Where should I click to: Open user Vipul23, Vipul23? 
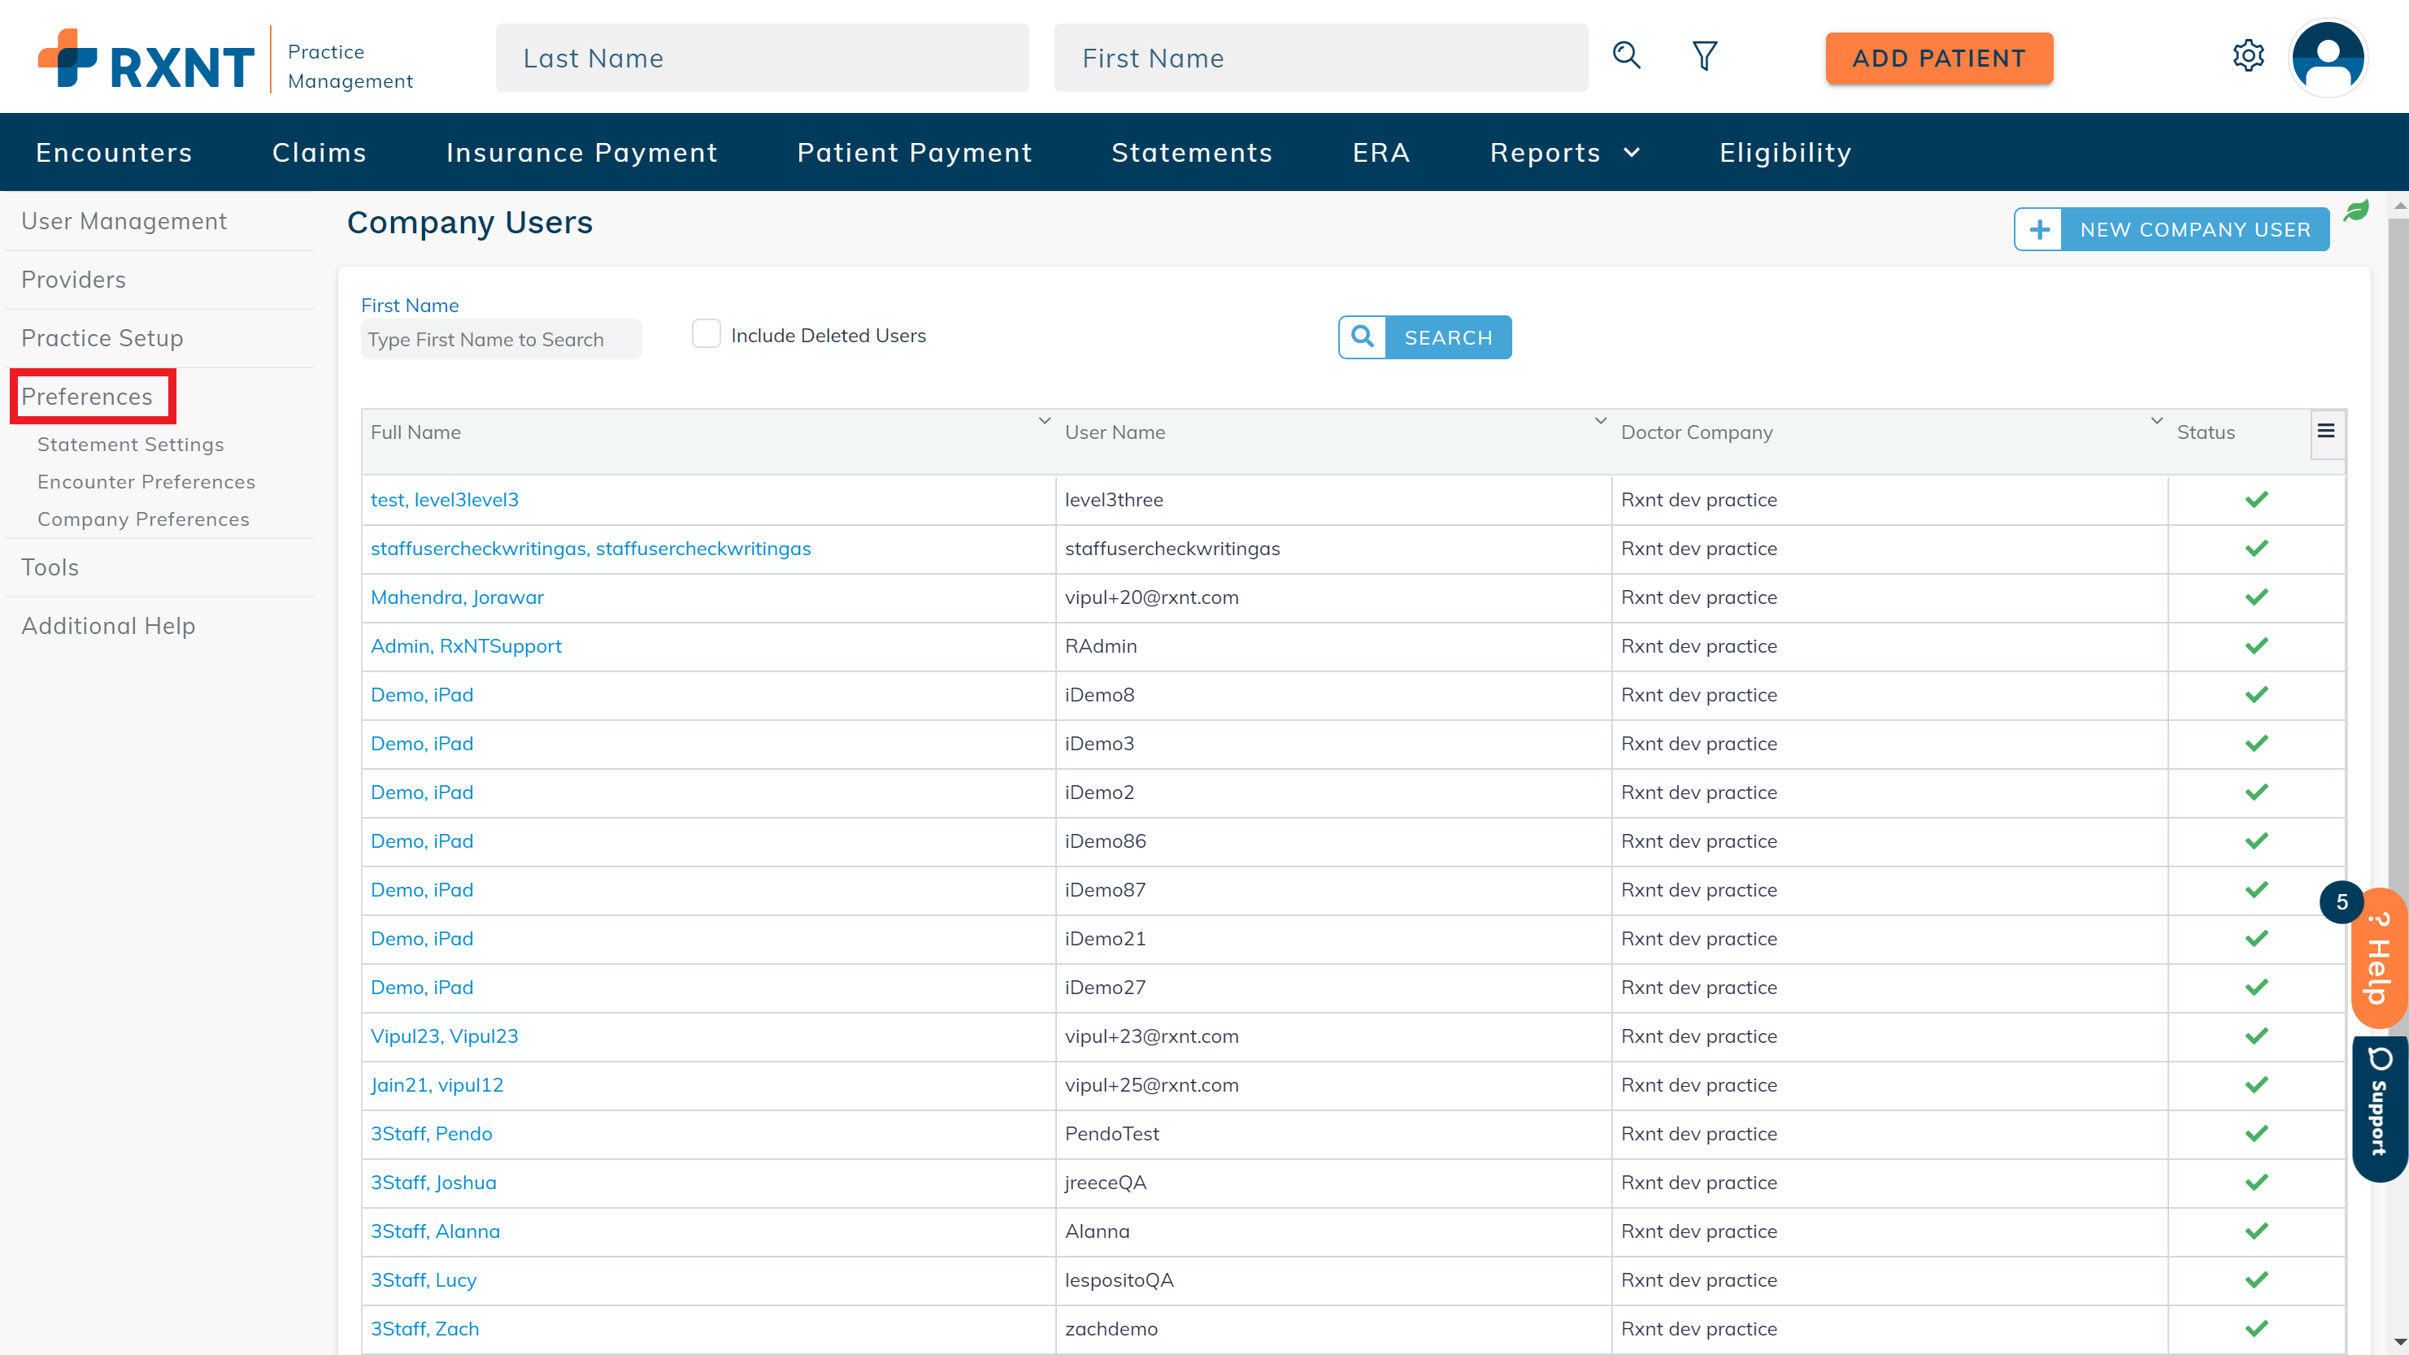point(444,1036)
